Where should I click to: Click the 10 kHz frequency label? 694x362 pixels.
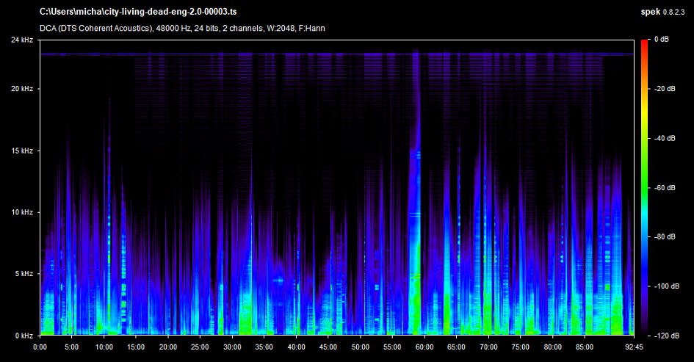(21, 212)
